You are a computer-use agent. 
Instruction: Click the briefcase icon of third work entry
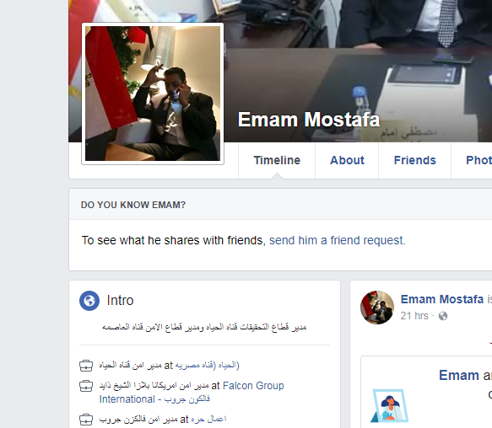(x=86, y=420)
